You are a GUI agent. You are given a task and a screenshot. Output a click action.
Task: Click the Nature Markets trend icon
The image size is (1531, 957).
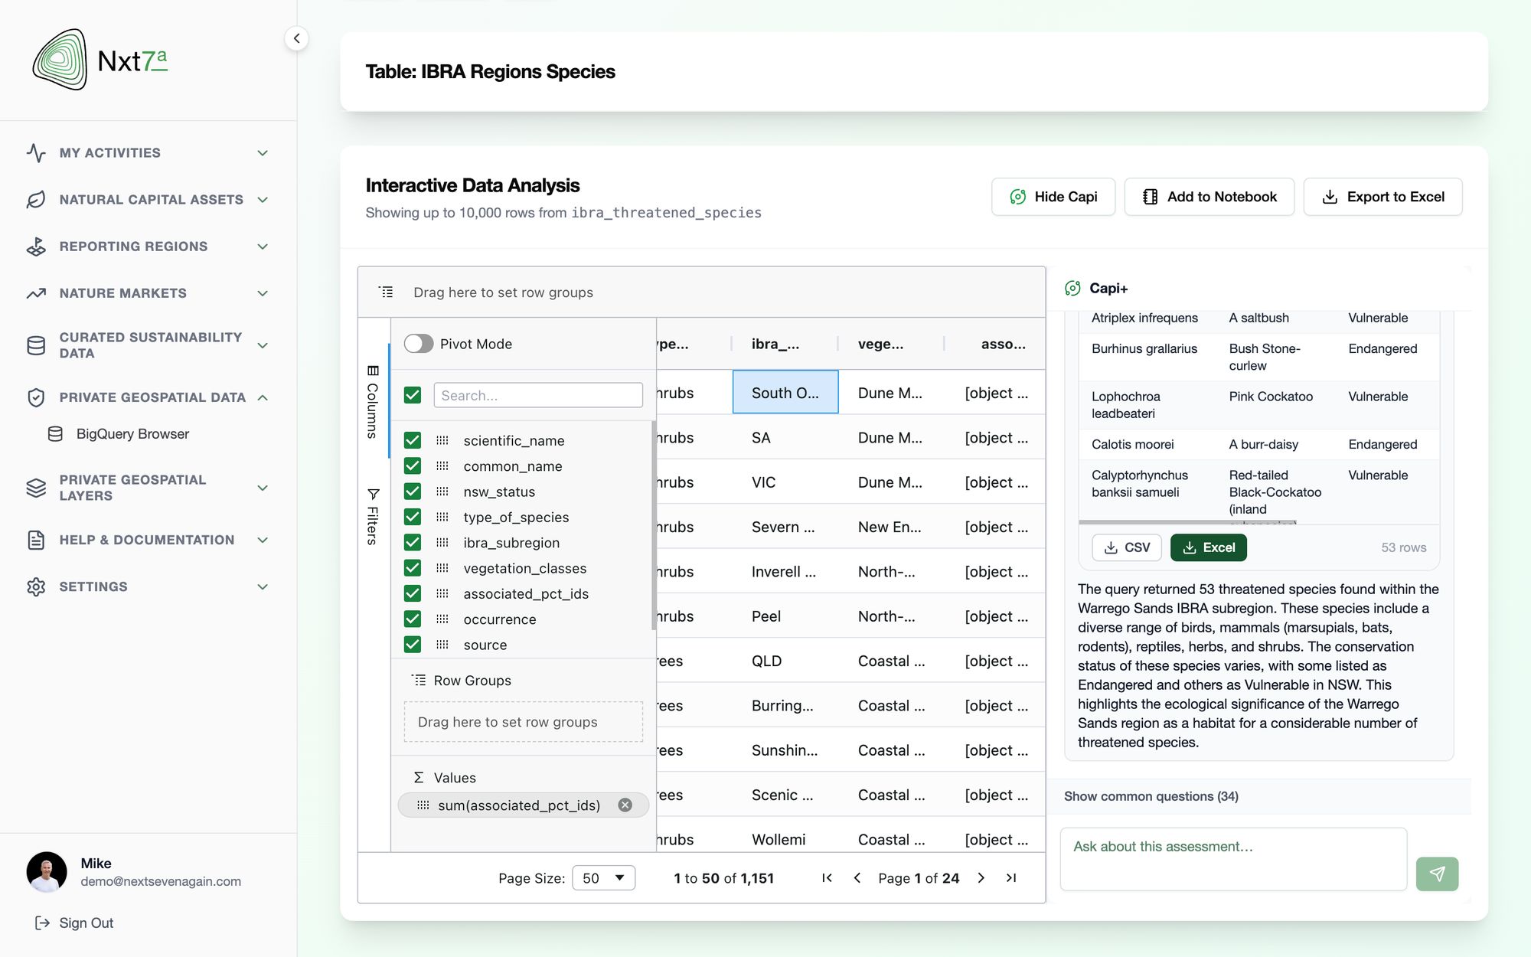pos(36,293)
